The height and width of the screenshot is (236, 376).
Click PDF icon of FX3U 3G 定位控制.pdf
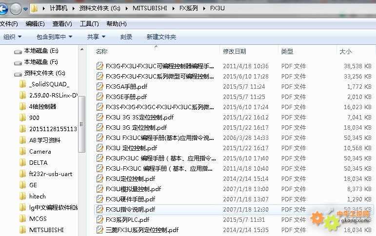tap(99, 127)
